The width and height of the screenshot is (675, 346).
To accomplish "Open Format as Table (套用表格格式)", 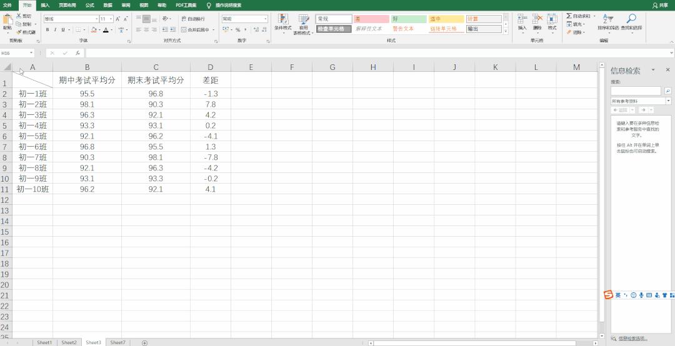I will pyautogui.click(x=304, y=24).
